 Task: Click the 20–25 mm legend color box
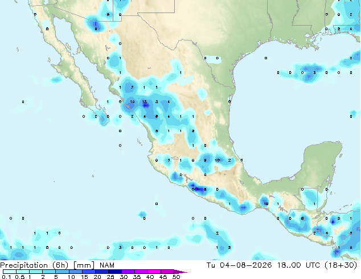[102, 272]
